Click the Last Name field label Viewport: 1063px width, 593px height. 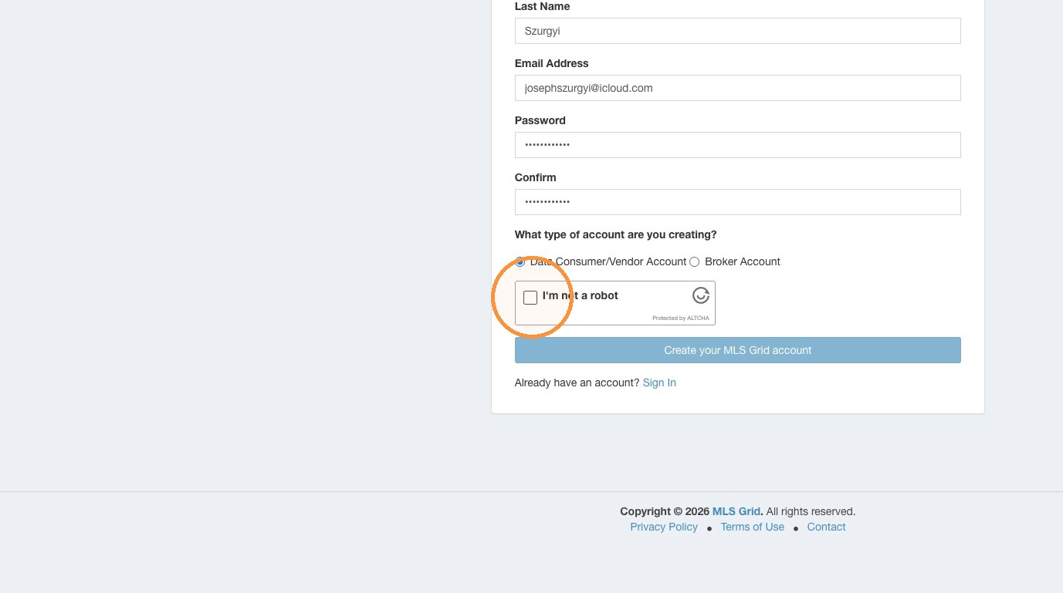coord(543,6)
